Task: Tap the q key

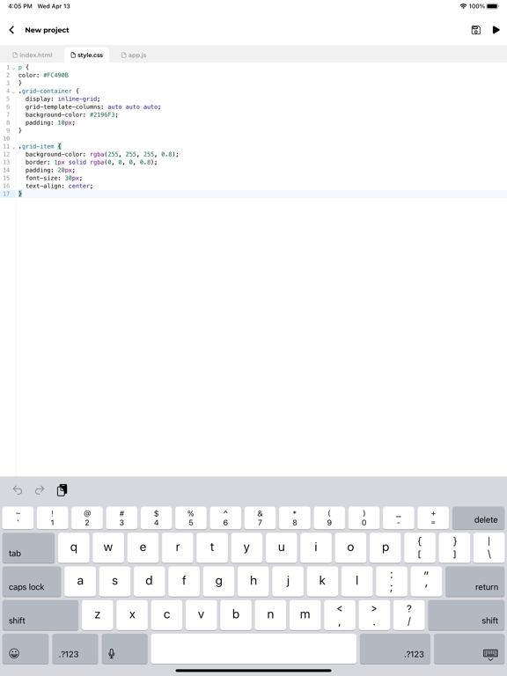Action: [x=74, y=547]
